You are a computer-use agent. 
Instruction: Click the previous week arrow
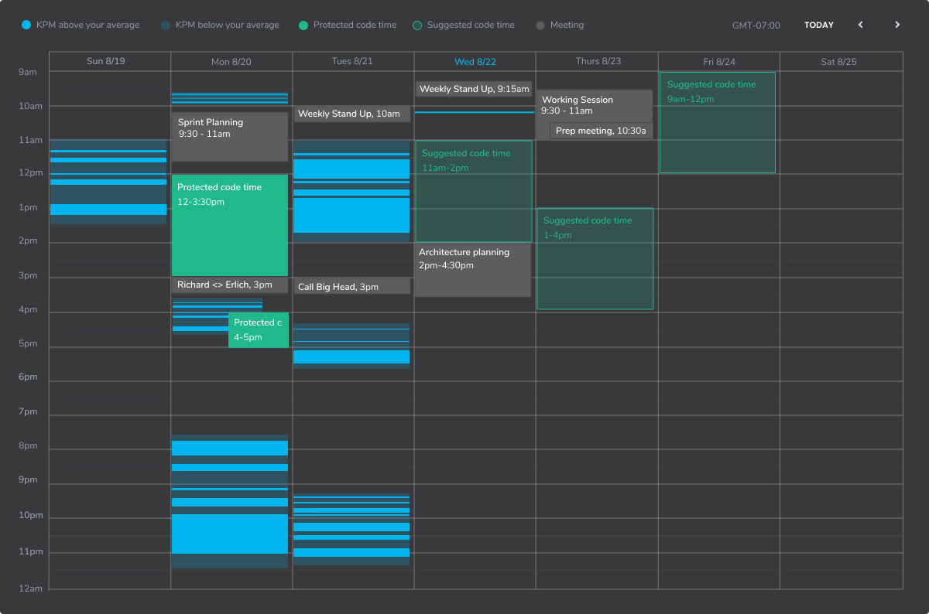tap(860, 25)
